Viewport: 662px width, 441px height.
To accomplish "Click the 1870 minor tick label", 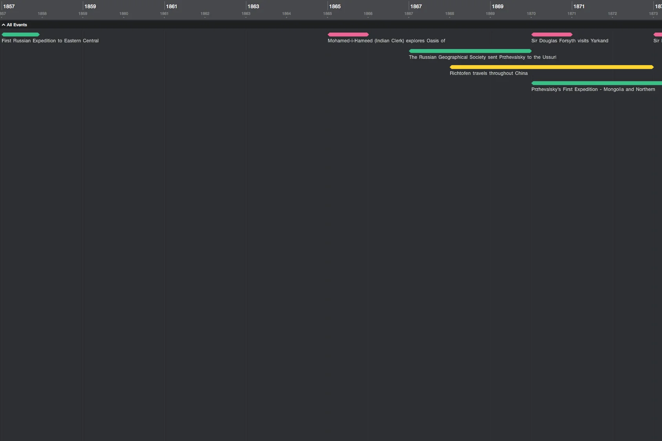I will [531, 14].
